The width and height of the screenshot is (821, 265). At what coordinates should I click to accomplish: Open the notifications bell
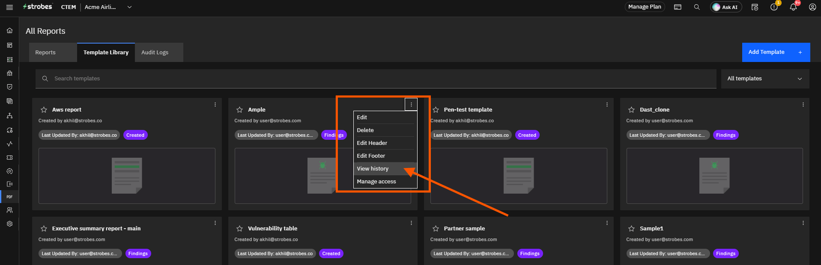(793, 7)
